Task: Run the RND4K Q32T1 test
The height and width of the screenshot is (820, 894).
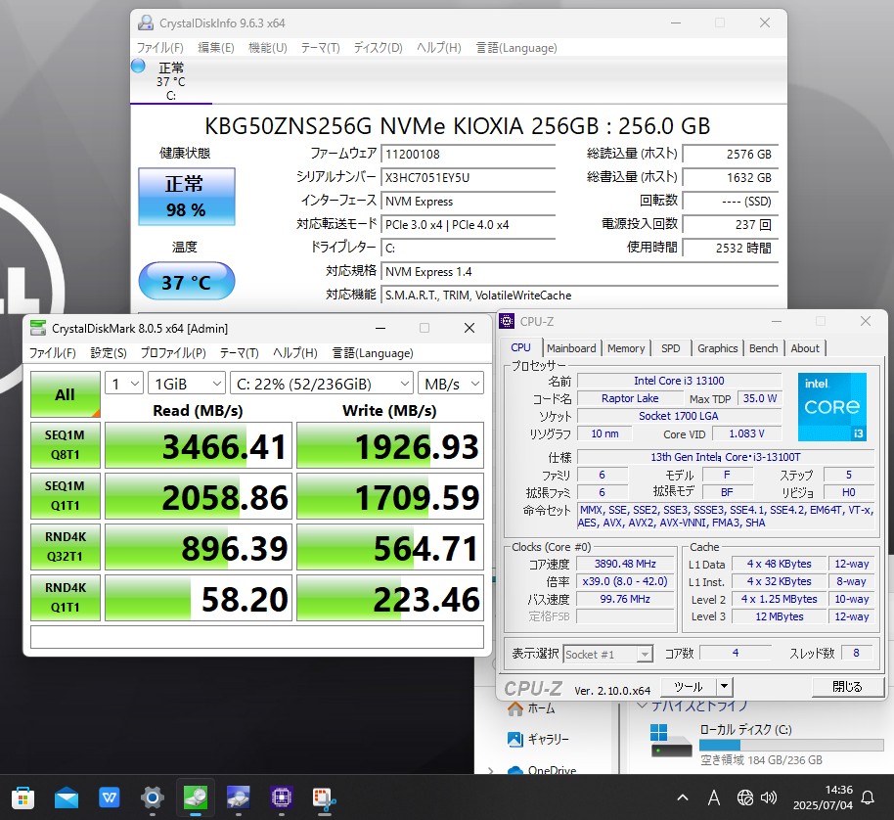Action: click(x=65, y=546)
